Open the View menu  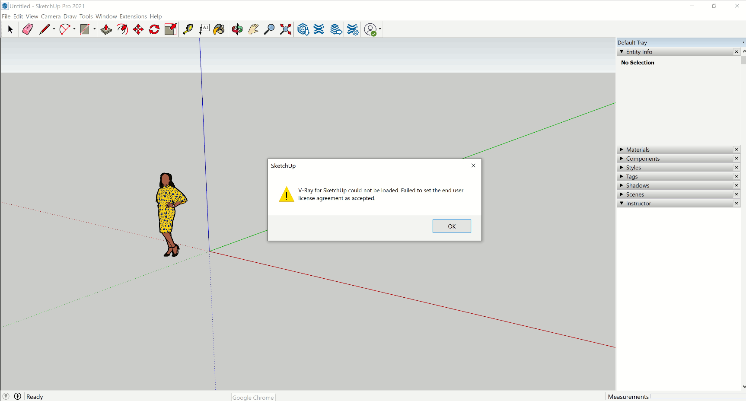32,16
